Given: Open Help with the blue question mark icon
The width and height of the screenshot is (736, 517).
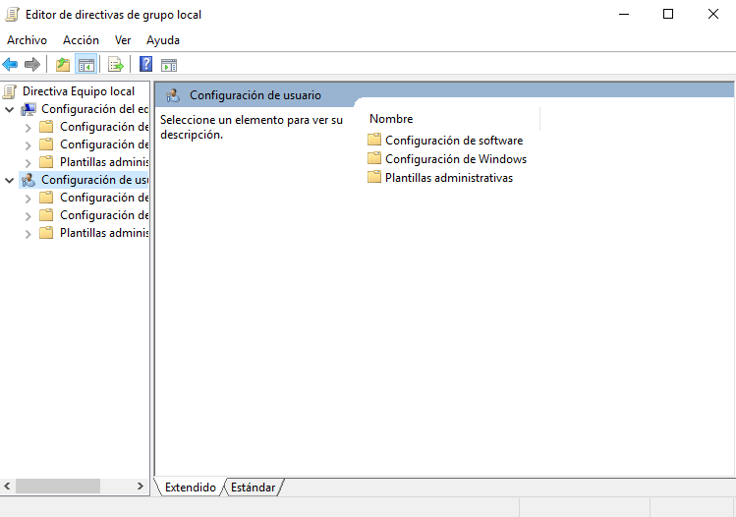Looking at the screenshot, I should pos(146,64).
